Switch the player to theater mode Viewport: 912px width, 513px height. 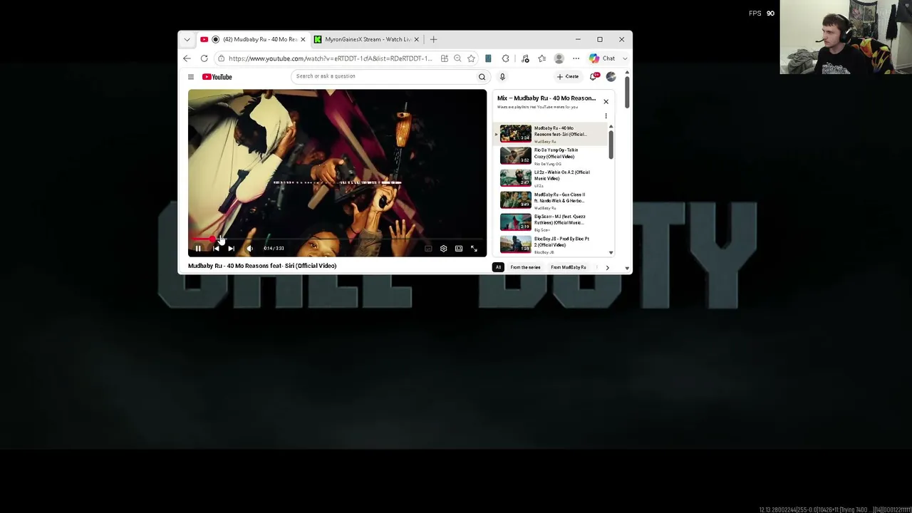[459, 249]
